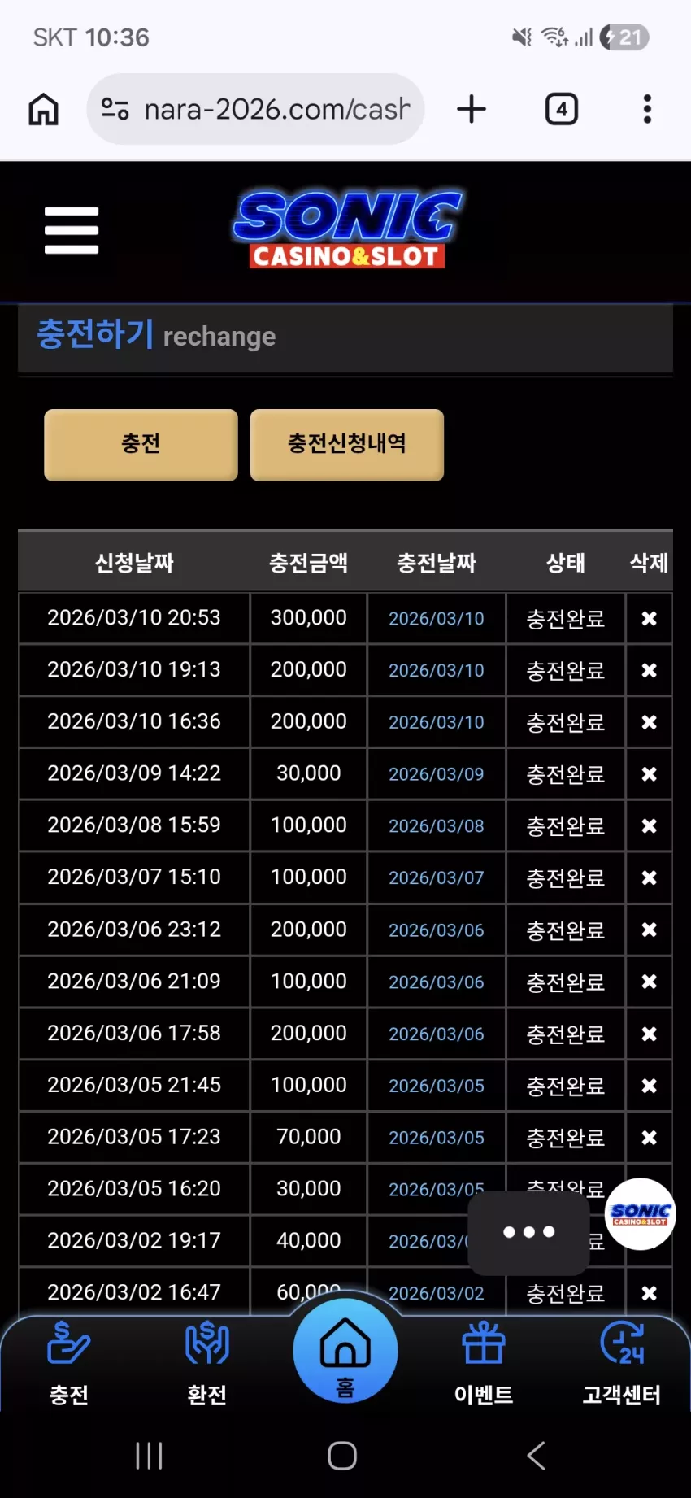The image size is (691, 1498).
Task: Remove the 2026/03/06 23:12 entry
Action: pos(649,930)
